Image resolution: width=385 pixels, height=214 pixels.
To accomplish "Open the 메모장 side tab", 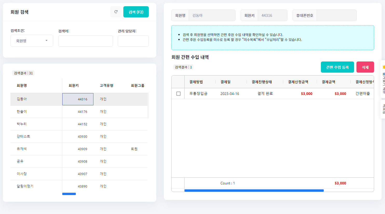I will click(383, 109).
